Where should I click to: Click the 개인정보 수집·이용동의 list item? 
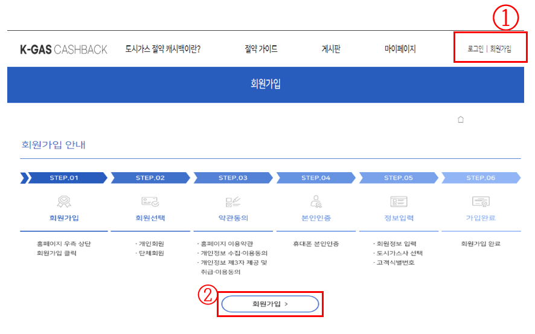tap(232, 253)
